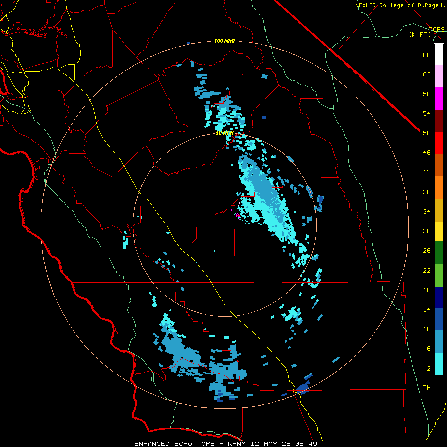Click the 54 scale label
This screenshot has height=447, width=447.
point(427,113)
